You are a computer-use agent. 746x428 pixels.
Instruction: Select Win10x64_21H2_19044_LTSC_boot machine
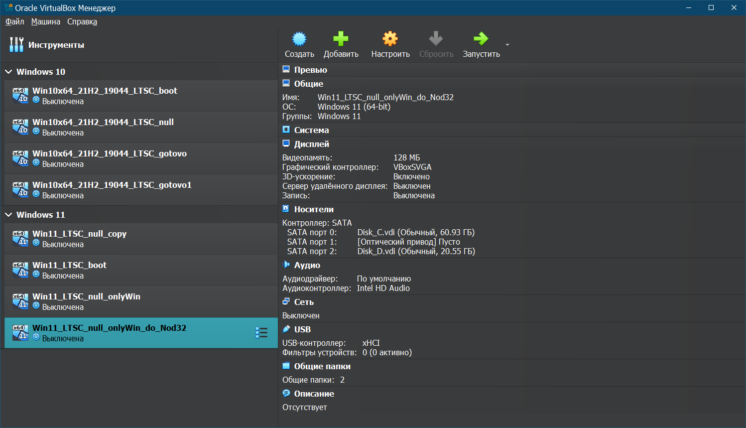[141, 96]
